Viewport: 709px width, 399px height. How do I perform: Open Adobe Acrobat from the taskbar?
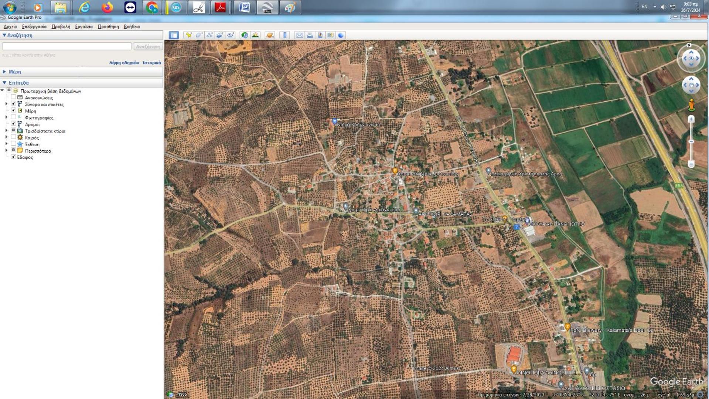pyautogui.click(x=221, y=7)
